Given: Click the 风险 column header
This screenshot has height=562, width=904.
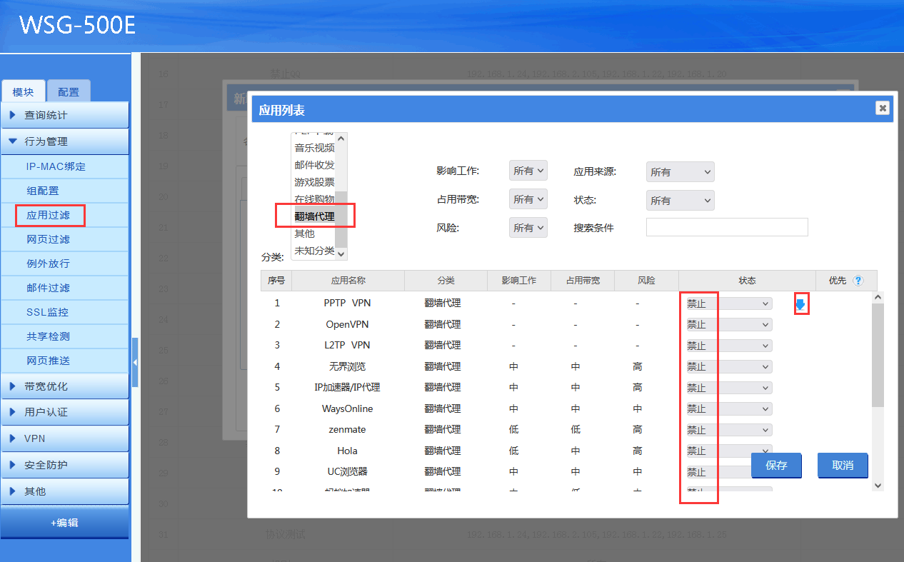Looking at the screenshot, I should pyautogui.click(x=646, y=281).
